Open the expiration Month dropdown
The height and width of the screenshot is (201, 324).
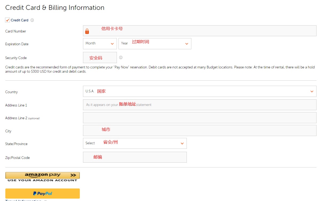pyautogui.click(x=100, y=44)
